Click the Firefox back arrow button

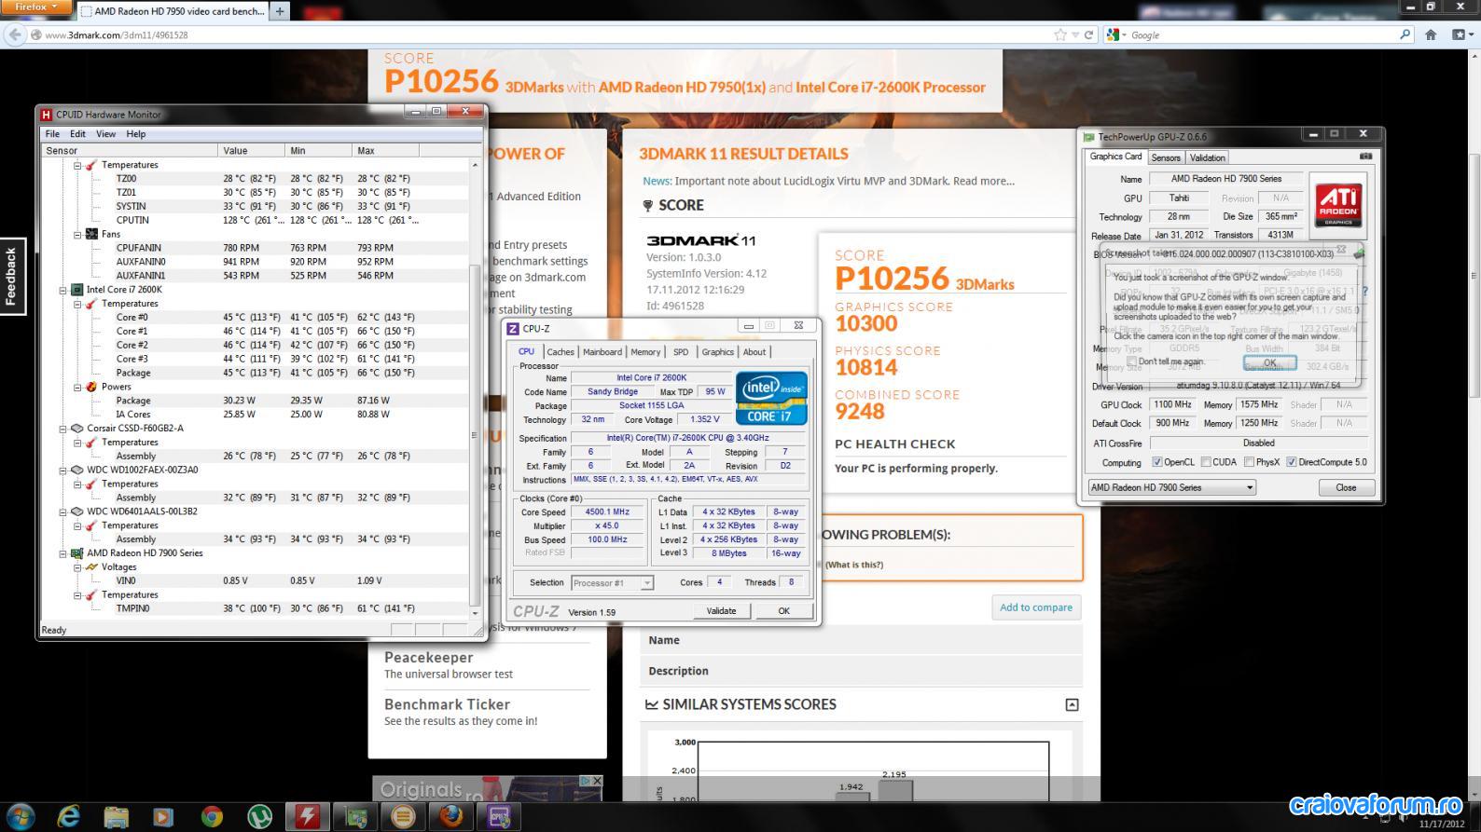14,34
